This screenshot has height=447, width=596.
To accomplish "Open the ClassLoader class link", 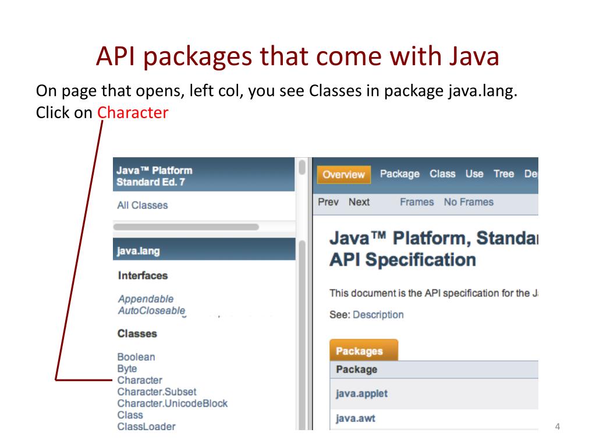I will point(146,427).
